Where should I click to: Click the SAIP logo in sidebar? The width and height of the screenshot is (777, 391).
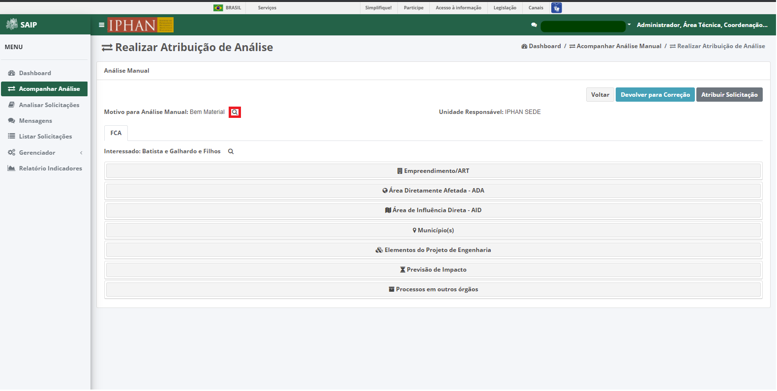[22, 25]
